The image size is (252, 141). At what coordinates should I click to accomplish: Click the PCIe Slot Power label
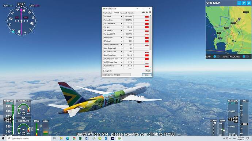tap(109, 66)
